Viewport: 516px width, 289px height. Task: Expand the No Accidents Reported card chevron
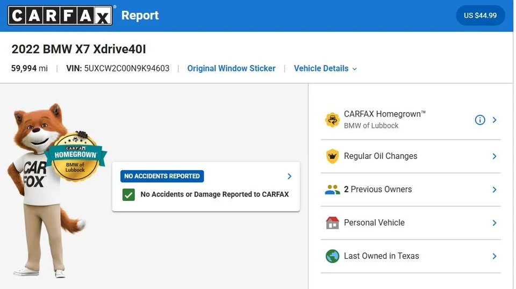(x=289, y=176)
